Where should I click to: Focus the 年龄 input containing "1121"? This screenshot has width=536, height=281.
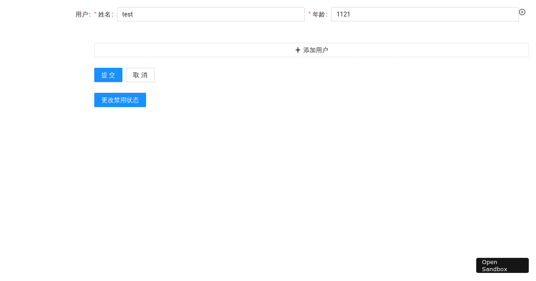[x=424, y=14]
